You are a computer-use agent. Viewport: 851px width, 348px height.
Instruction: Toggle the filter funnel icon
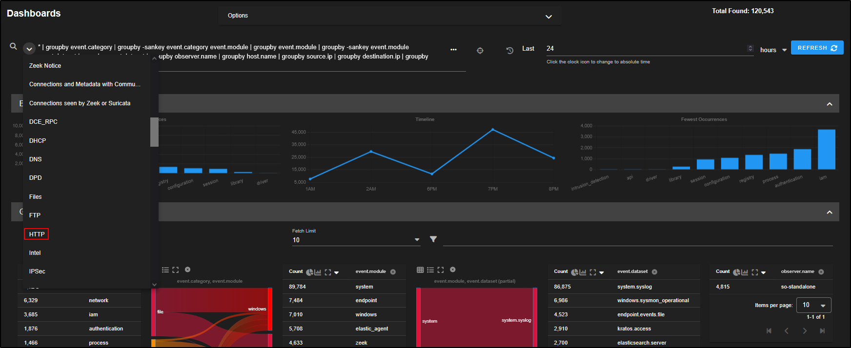433,239
